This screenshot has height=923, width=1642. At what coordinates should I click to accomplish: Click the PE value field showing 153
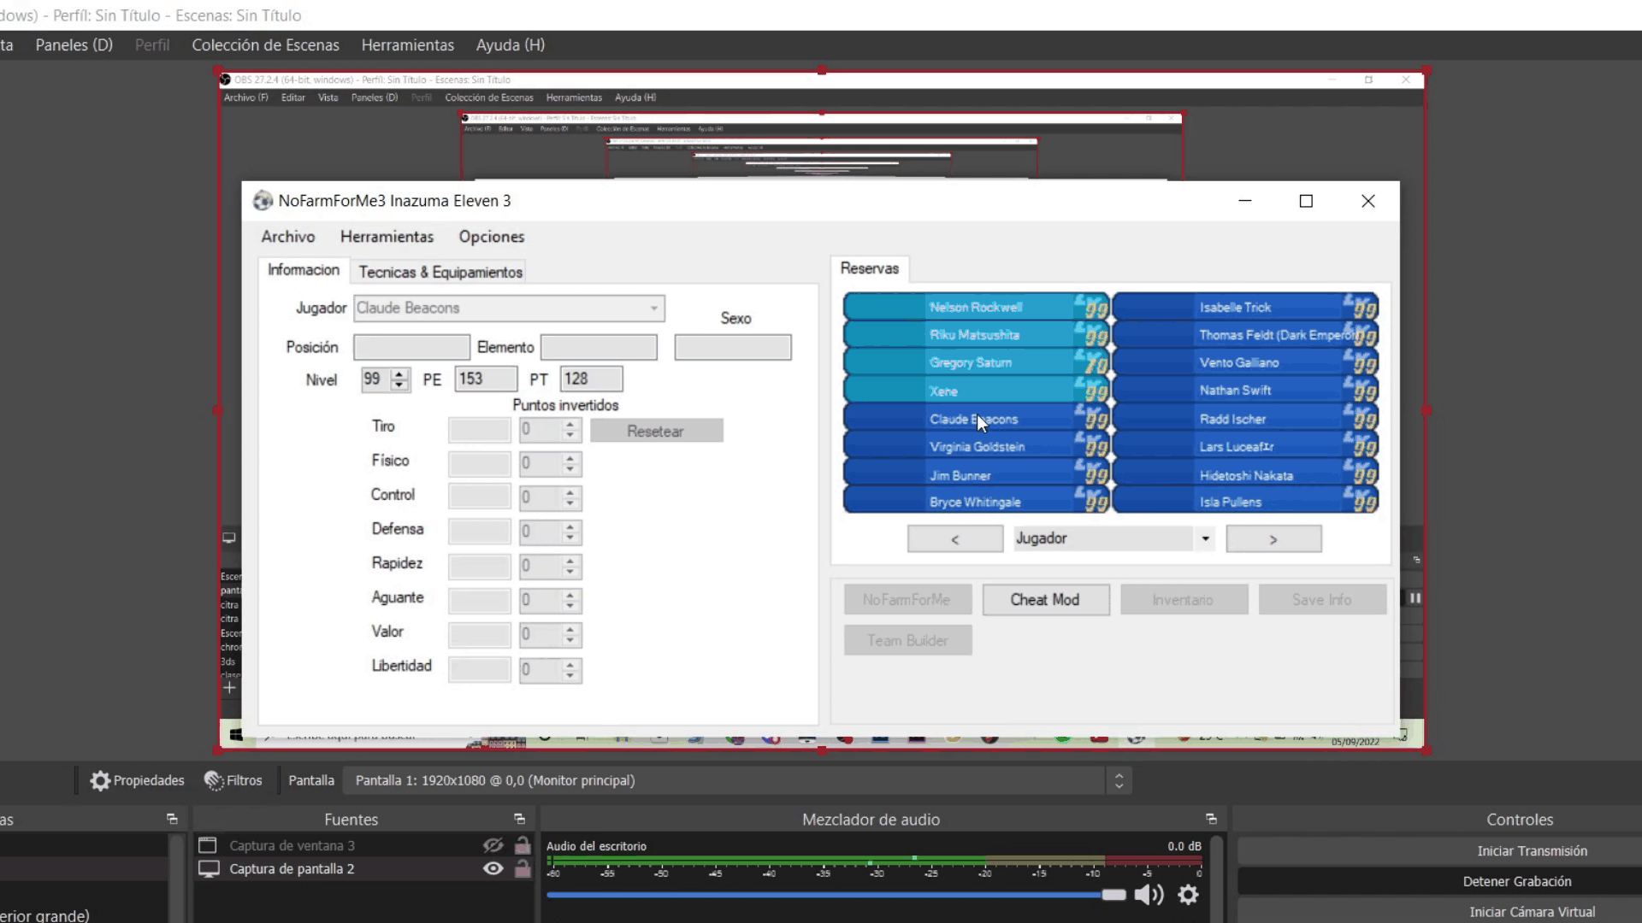[x=486, y=379]
